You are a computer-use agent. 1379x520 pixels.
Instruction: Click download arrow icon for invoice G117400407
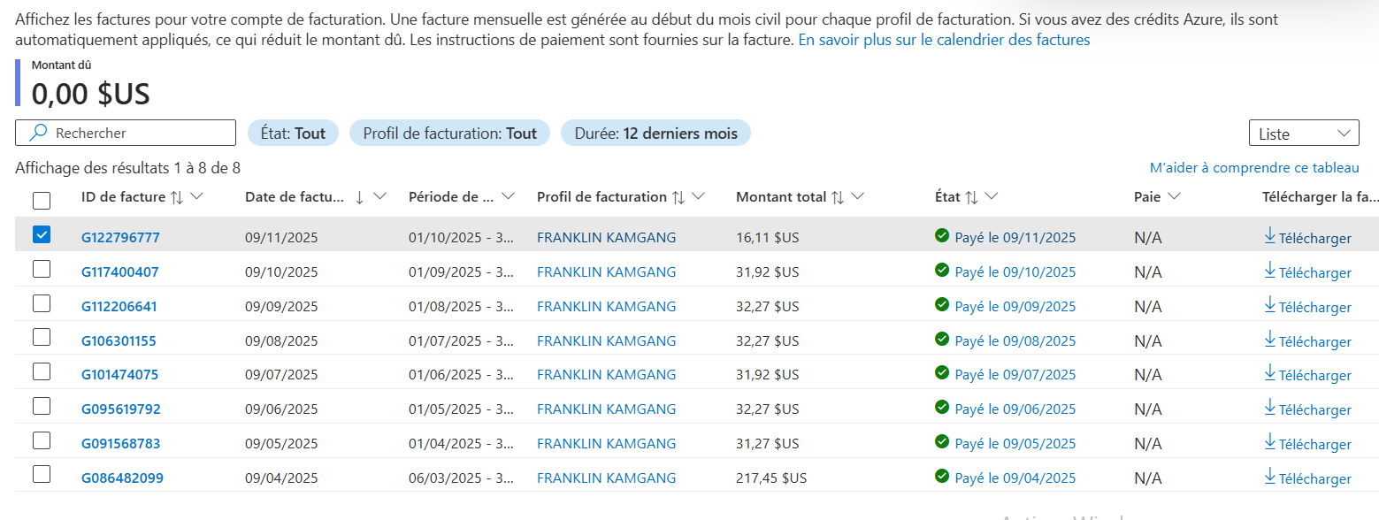tap(1270, 271)
